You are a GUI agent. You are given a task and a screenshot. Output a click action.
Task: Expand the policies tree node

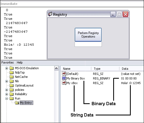(6, 90)
